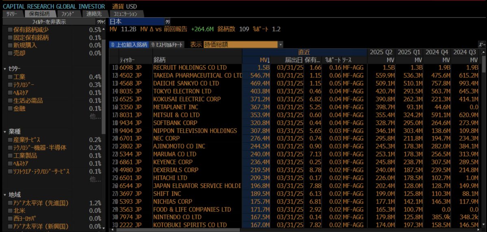The height and width of the screenshot is (232, 487).
Task: Open the ヒストリカルチャート view
Action: [167, 45]
